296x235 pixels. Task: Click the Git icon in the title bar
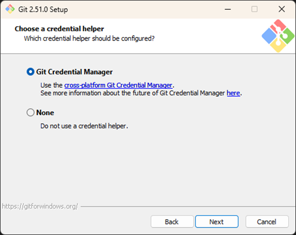[x=10, y=9]
